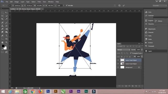Select the Clone Stamp tool

coord(2,26)
